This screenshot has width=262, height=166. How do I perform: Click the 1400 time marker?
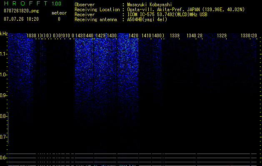coord(157,36)
